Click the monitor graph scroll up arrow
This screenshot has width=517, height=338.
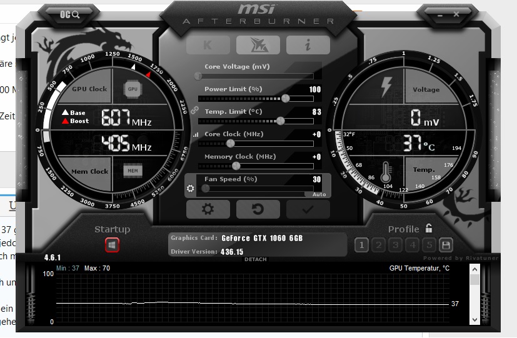(x=474, y=269)
